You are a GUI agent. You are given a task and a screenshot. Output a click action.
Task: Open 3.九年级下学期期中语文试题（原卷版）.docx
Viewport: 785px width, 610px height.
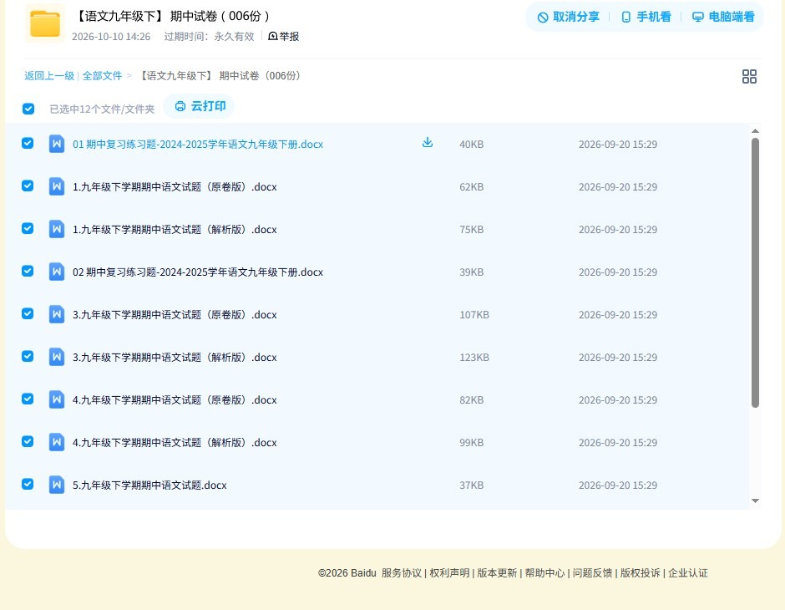coord(175,314)
